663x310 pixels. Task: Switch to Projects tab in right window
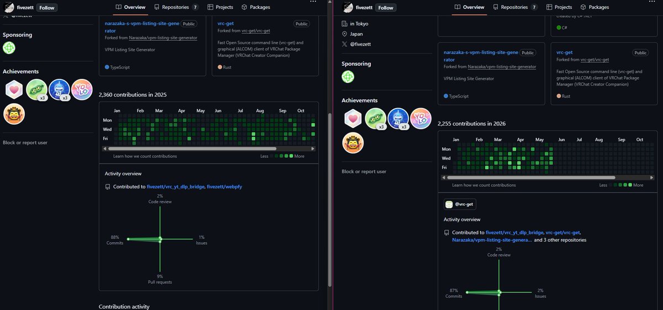tap(559, 7)
